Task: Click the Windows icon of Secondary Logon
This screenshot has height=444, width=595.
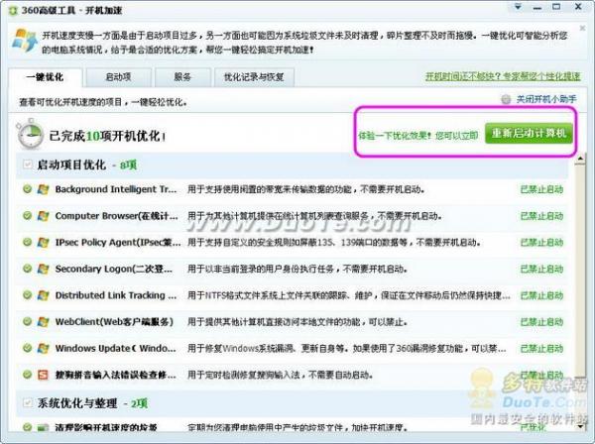Action: (43, 269)
